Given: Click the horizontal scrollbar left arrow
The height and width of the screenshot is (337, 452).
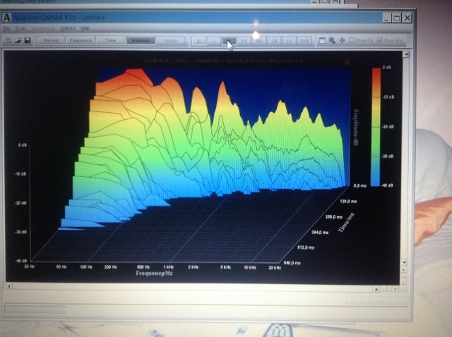Looking at the screenshot, I should tap(9, 286).
